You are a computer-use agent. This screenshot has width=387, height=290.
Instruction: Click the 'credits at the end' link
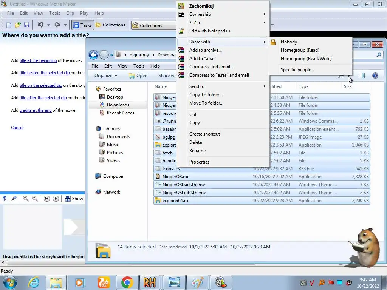click(36, 110)
